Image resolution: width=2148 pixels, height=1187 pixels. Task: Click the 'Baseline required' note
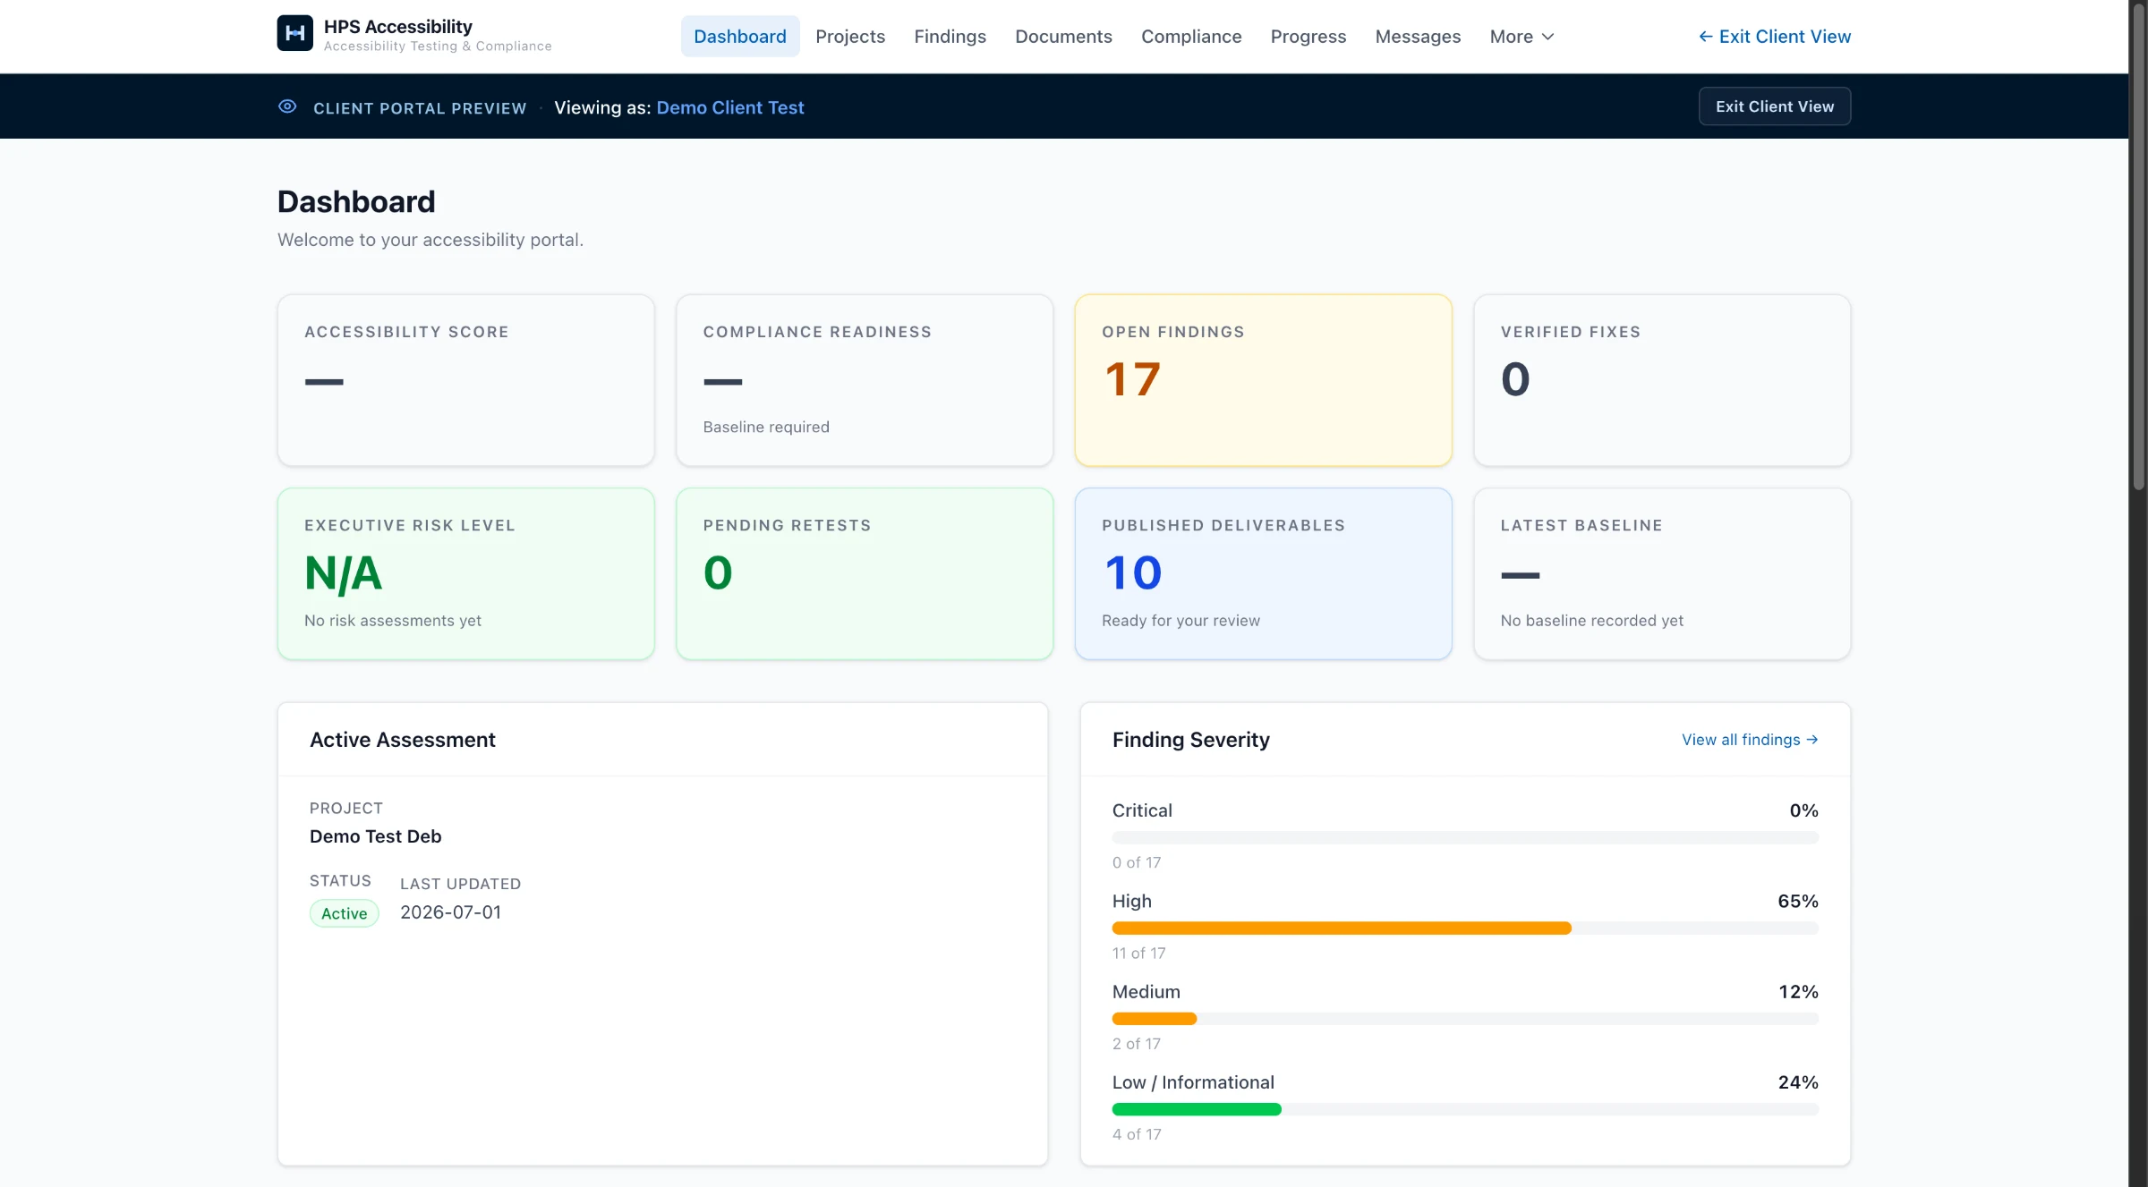pos(766,427)
